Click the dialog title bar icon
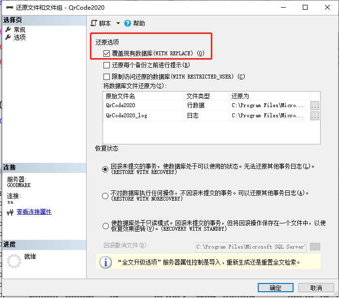 click(10, 8)
